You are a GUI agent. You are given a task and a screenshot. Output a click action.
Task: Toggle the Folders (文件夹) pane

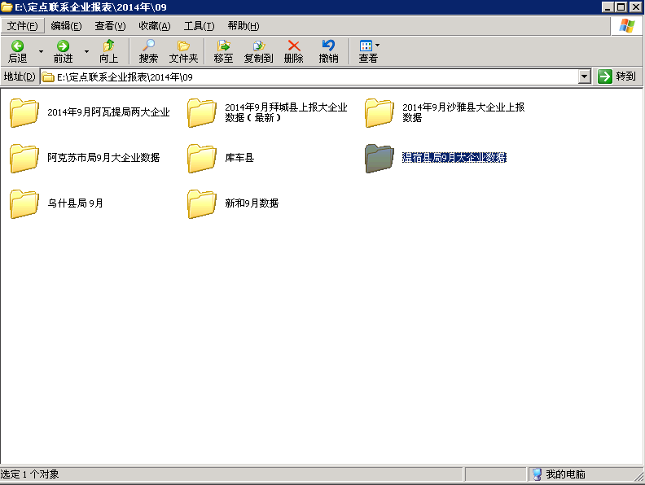(183, 51)
